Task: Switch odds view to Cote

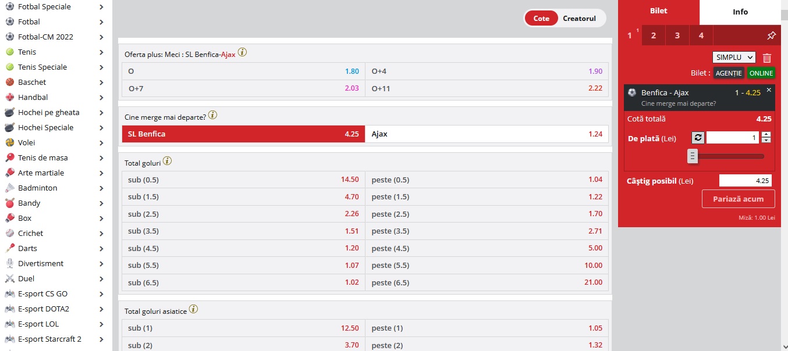Action: [x=541, y=18]
